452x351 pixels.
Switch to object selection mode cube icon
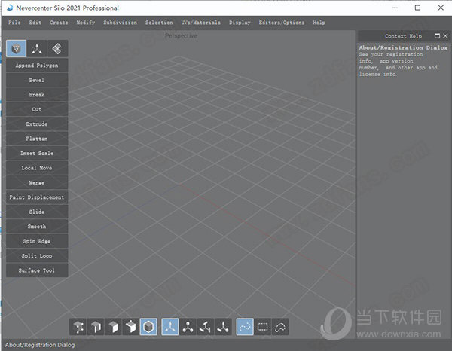pos(148,327)
